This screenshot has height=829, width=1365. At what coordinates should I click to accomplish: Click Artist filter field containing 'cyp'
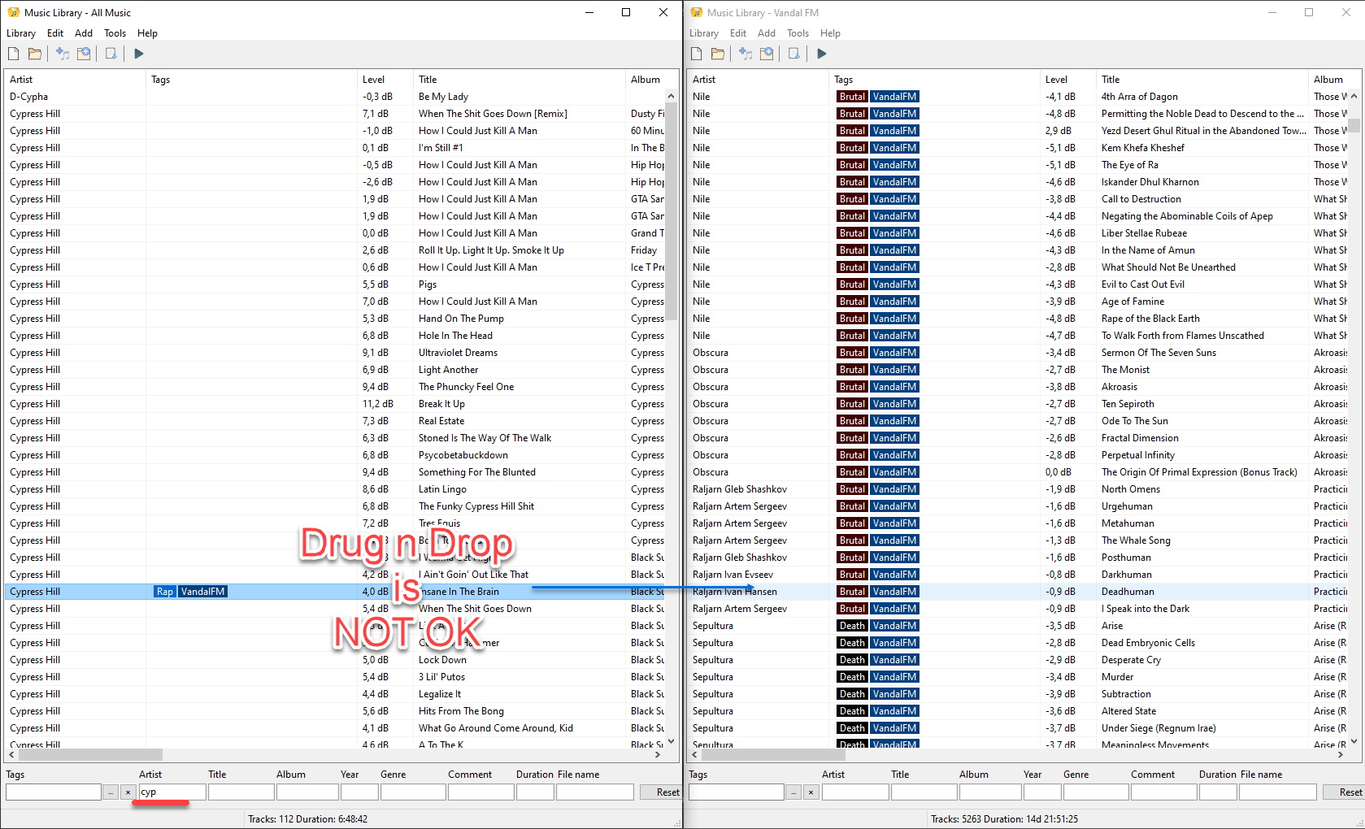click(172, 792)
